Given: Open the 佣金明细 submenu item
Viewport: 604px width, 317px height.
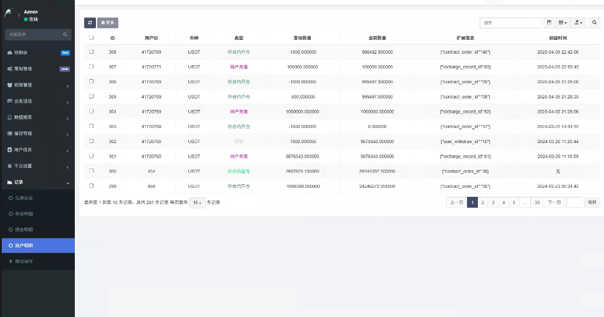Looking at the screenshot, I should point(24,229).
